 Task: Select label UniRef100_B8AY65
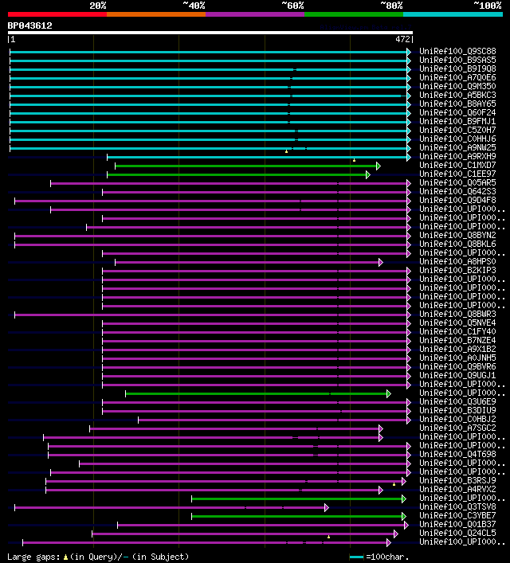pos(457,104)
